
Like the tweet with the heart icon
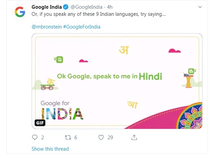pos(101,137)
